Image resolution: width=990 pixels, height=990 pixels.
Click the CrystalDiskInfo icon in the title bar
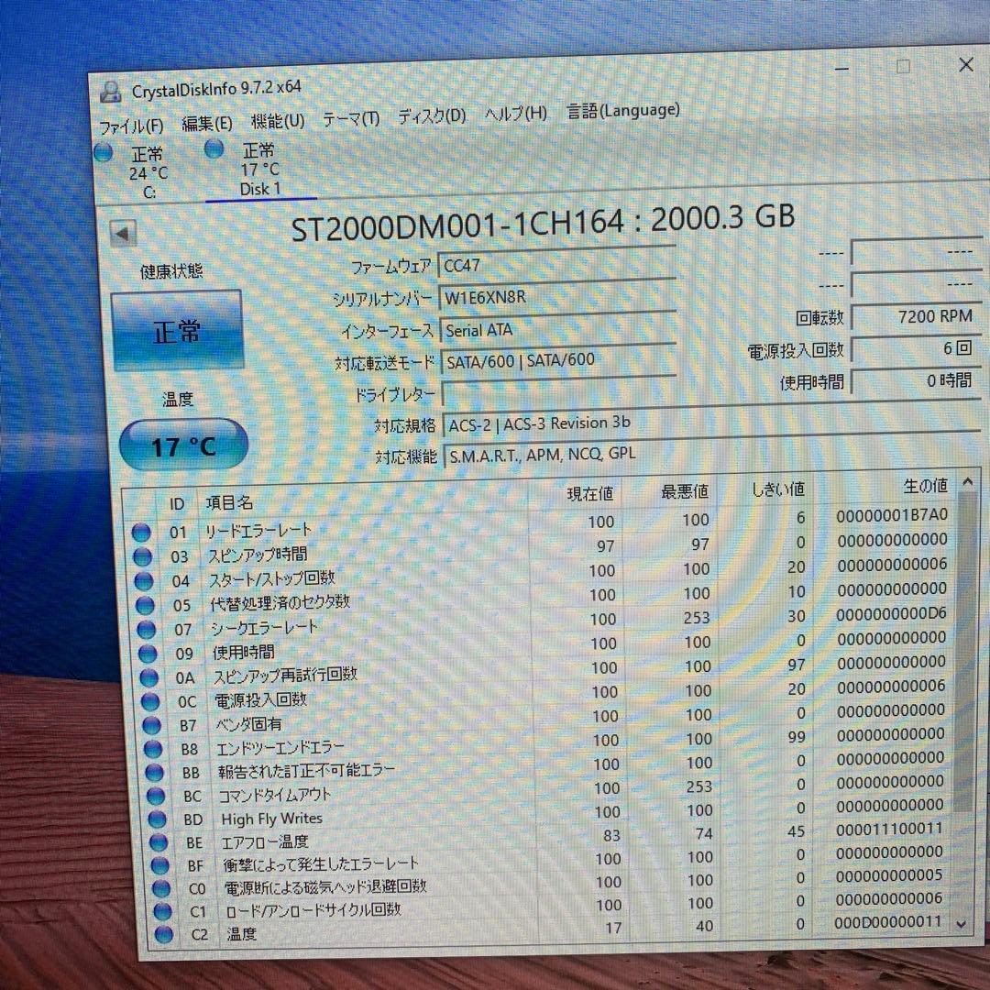pyautogui.click(x=112, y=90)
